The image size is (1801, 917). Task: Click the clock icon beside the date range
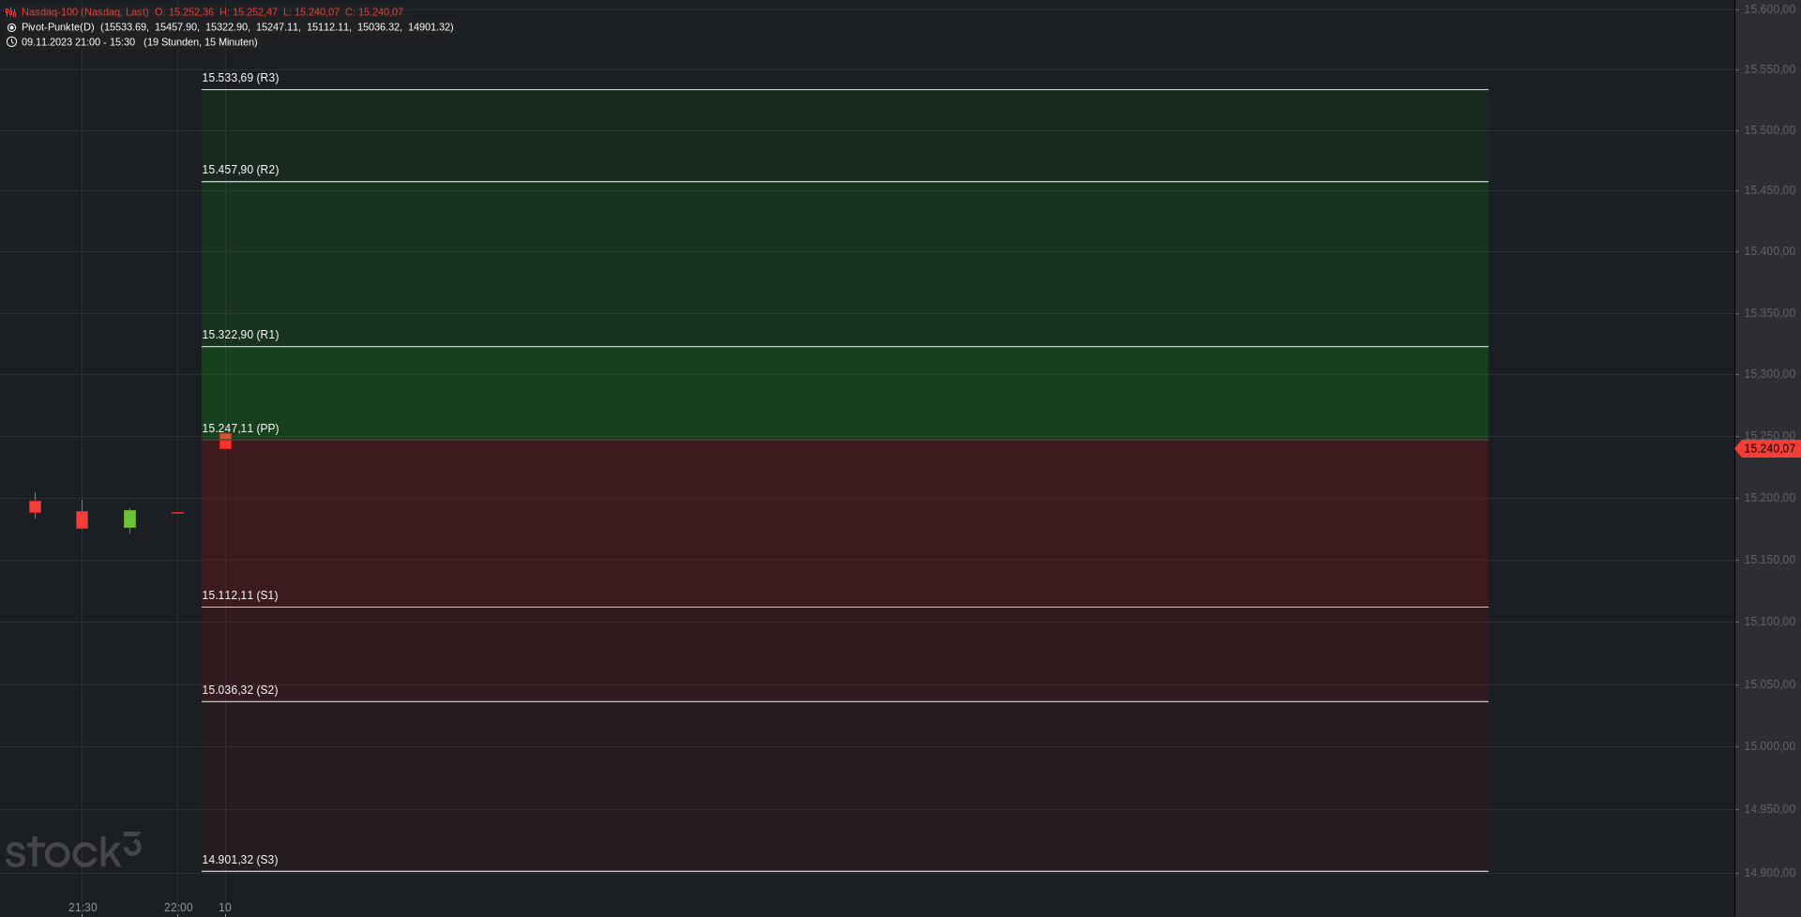click(x=11, y=42)
